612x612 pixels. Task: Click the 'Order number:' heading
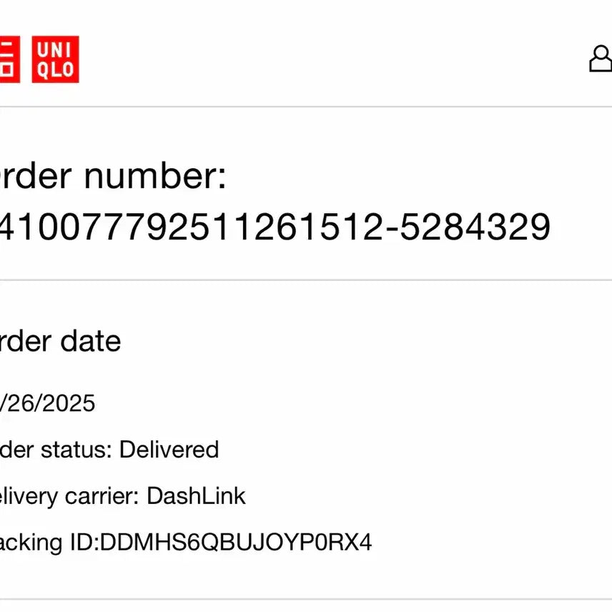[112, 176]
